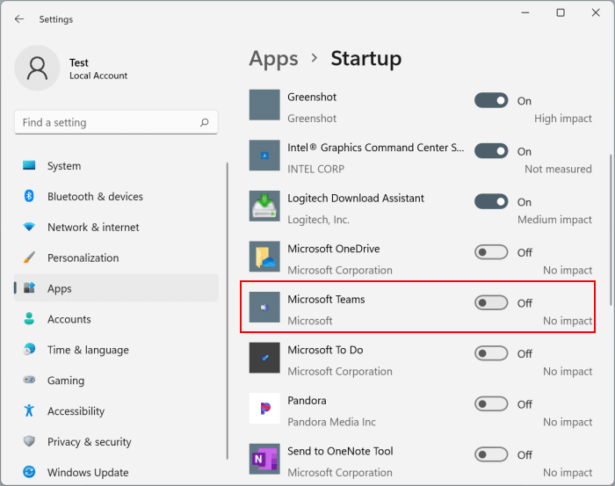Click the Bluetooth icon in sidebar
Viewport: 615px width, 486px height.
coord(29,196)
